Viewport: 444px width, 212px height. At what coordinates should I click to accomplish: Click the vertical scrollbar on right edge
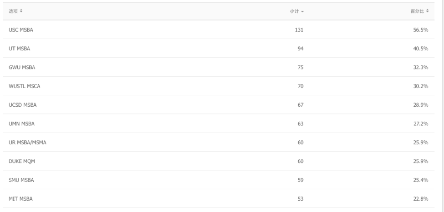pyautogui.click(x=442, y=106)
